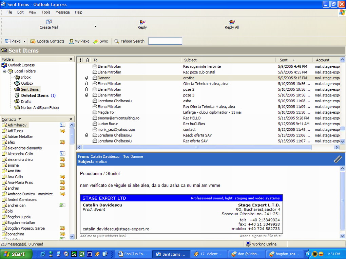This screenshot has height=259, width=346.
Task: Open the Edit menu
Action: [20, 12]
